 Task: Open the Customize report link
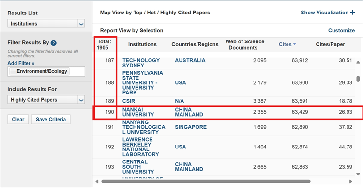pos(341,30)
